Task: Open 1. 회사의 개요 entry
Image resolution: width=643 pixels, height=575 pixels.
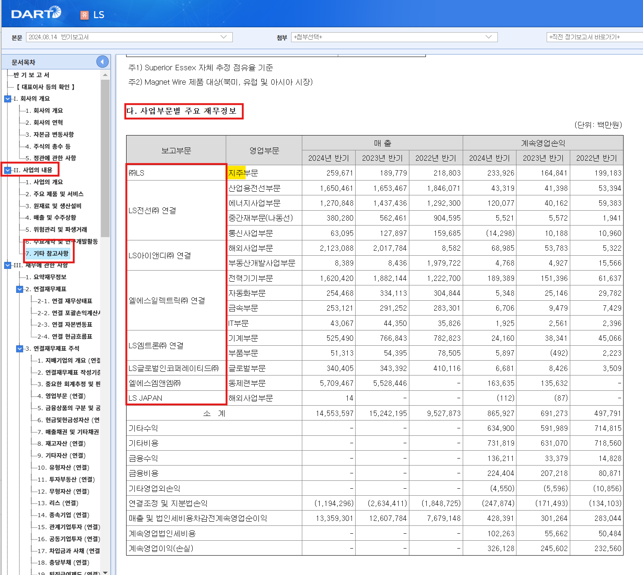Action: 44,111
